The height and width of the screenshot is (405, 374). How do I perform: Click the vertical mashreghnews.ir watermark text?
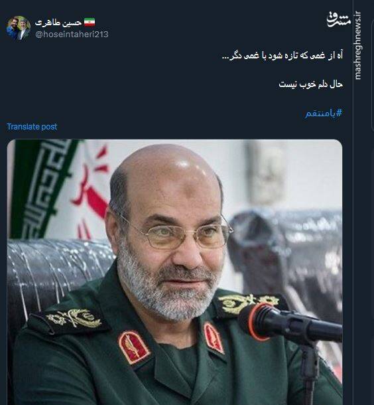pyautogui.click(x=357, y=45)
